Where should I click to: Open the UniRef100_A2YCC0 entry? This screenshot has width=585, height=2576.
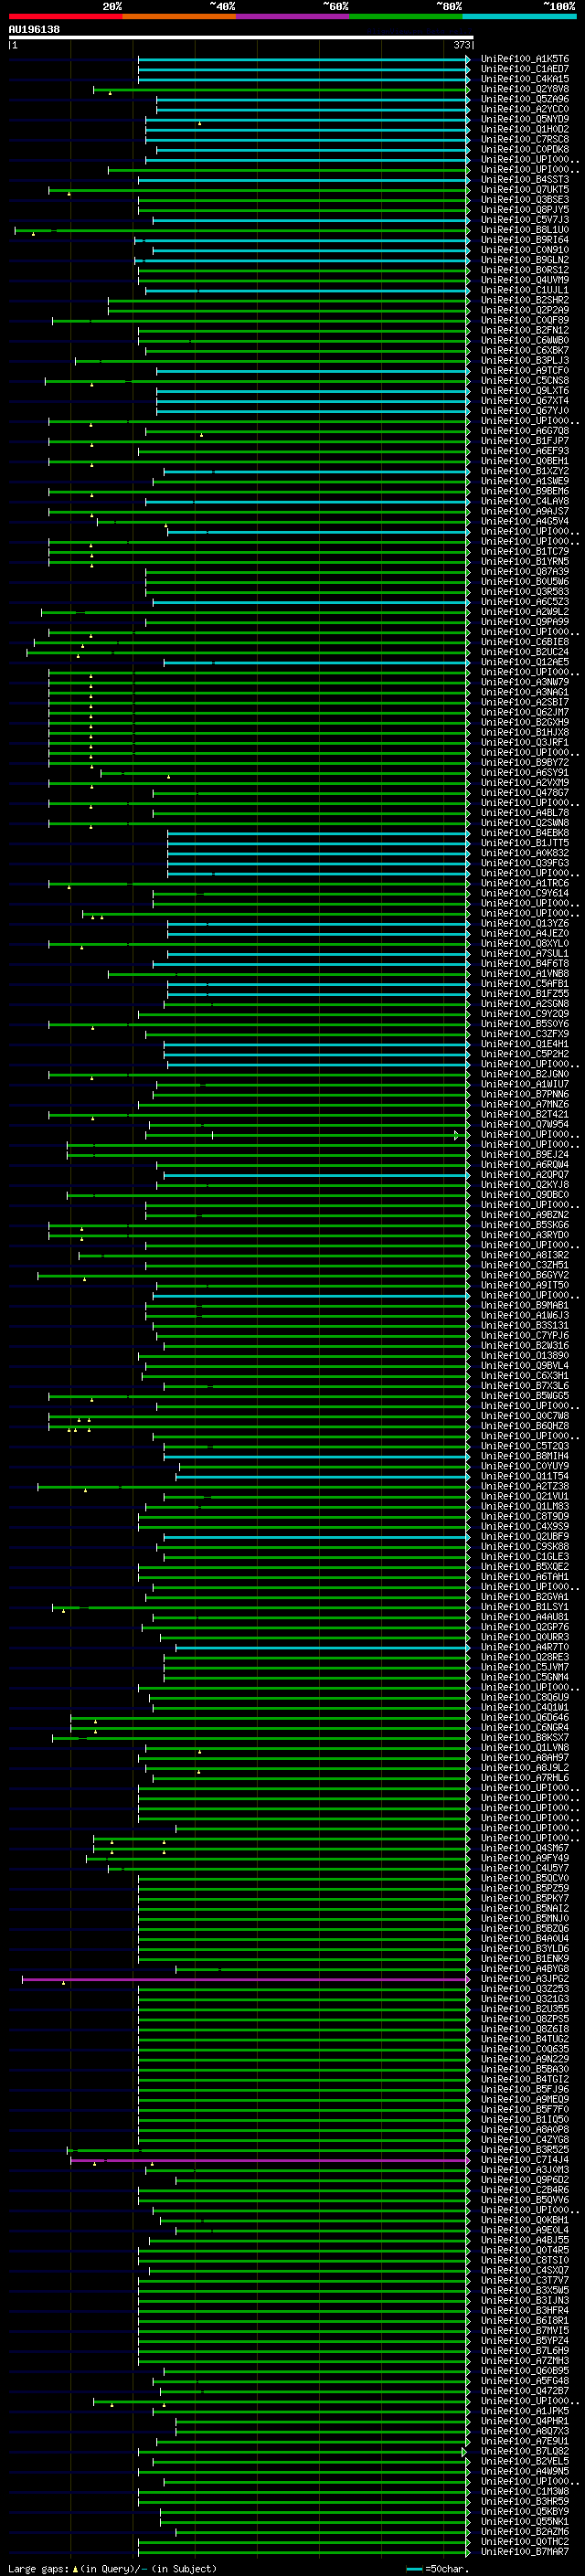[524, 109]
